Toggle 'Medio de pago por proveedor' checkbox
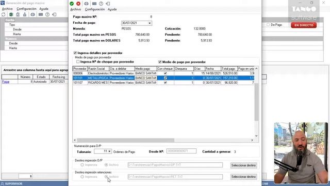This screenshot has width=330, height=186. 160,62
